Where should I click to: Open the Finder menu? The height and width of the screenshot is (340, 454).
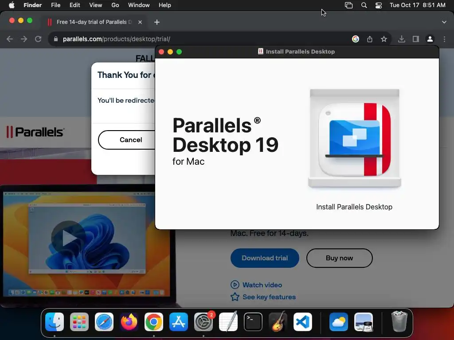pyautogui.click(x=32, y=5)
